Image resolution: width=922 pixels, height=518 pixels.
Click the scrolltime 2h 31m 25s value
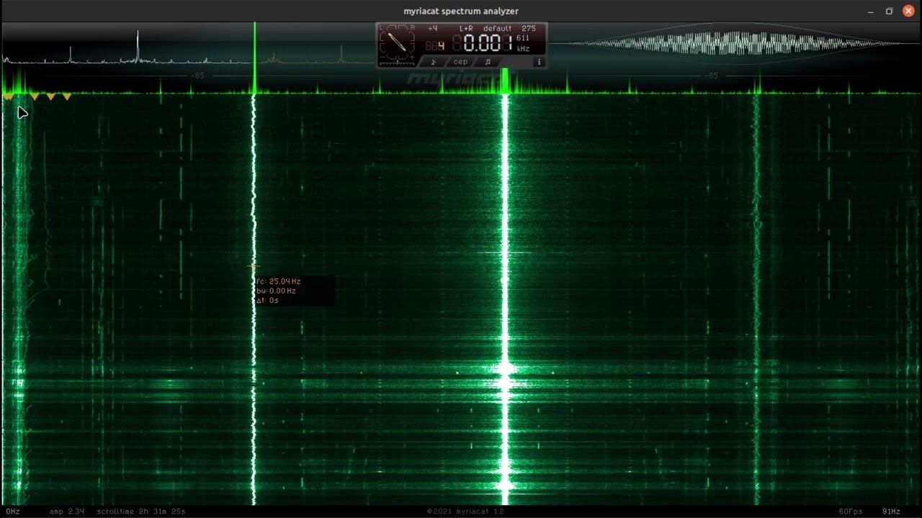(141, 512)
